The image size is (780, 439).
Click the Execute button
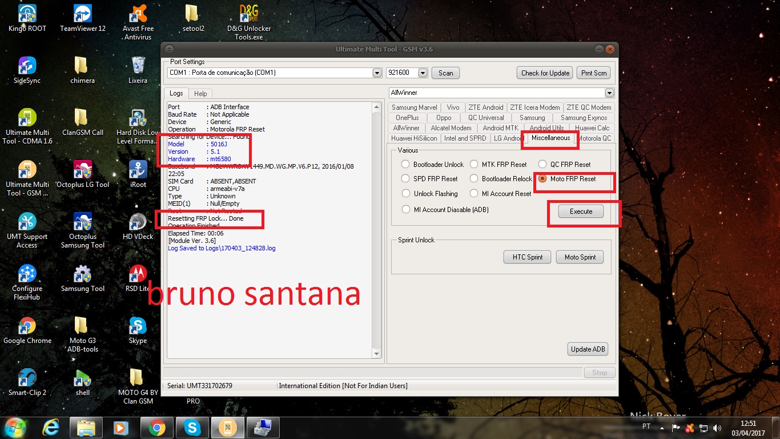click(581, 211)
